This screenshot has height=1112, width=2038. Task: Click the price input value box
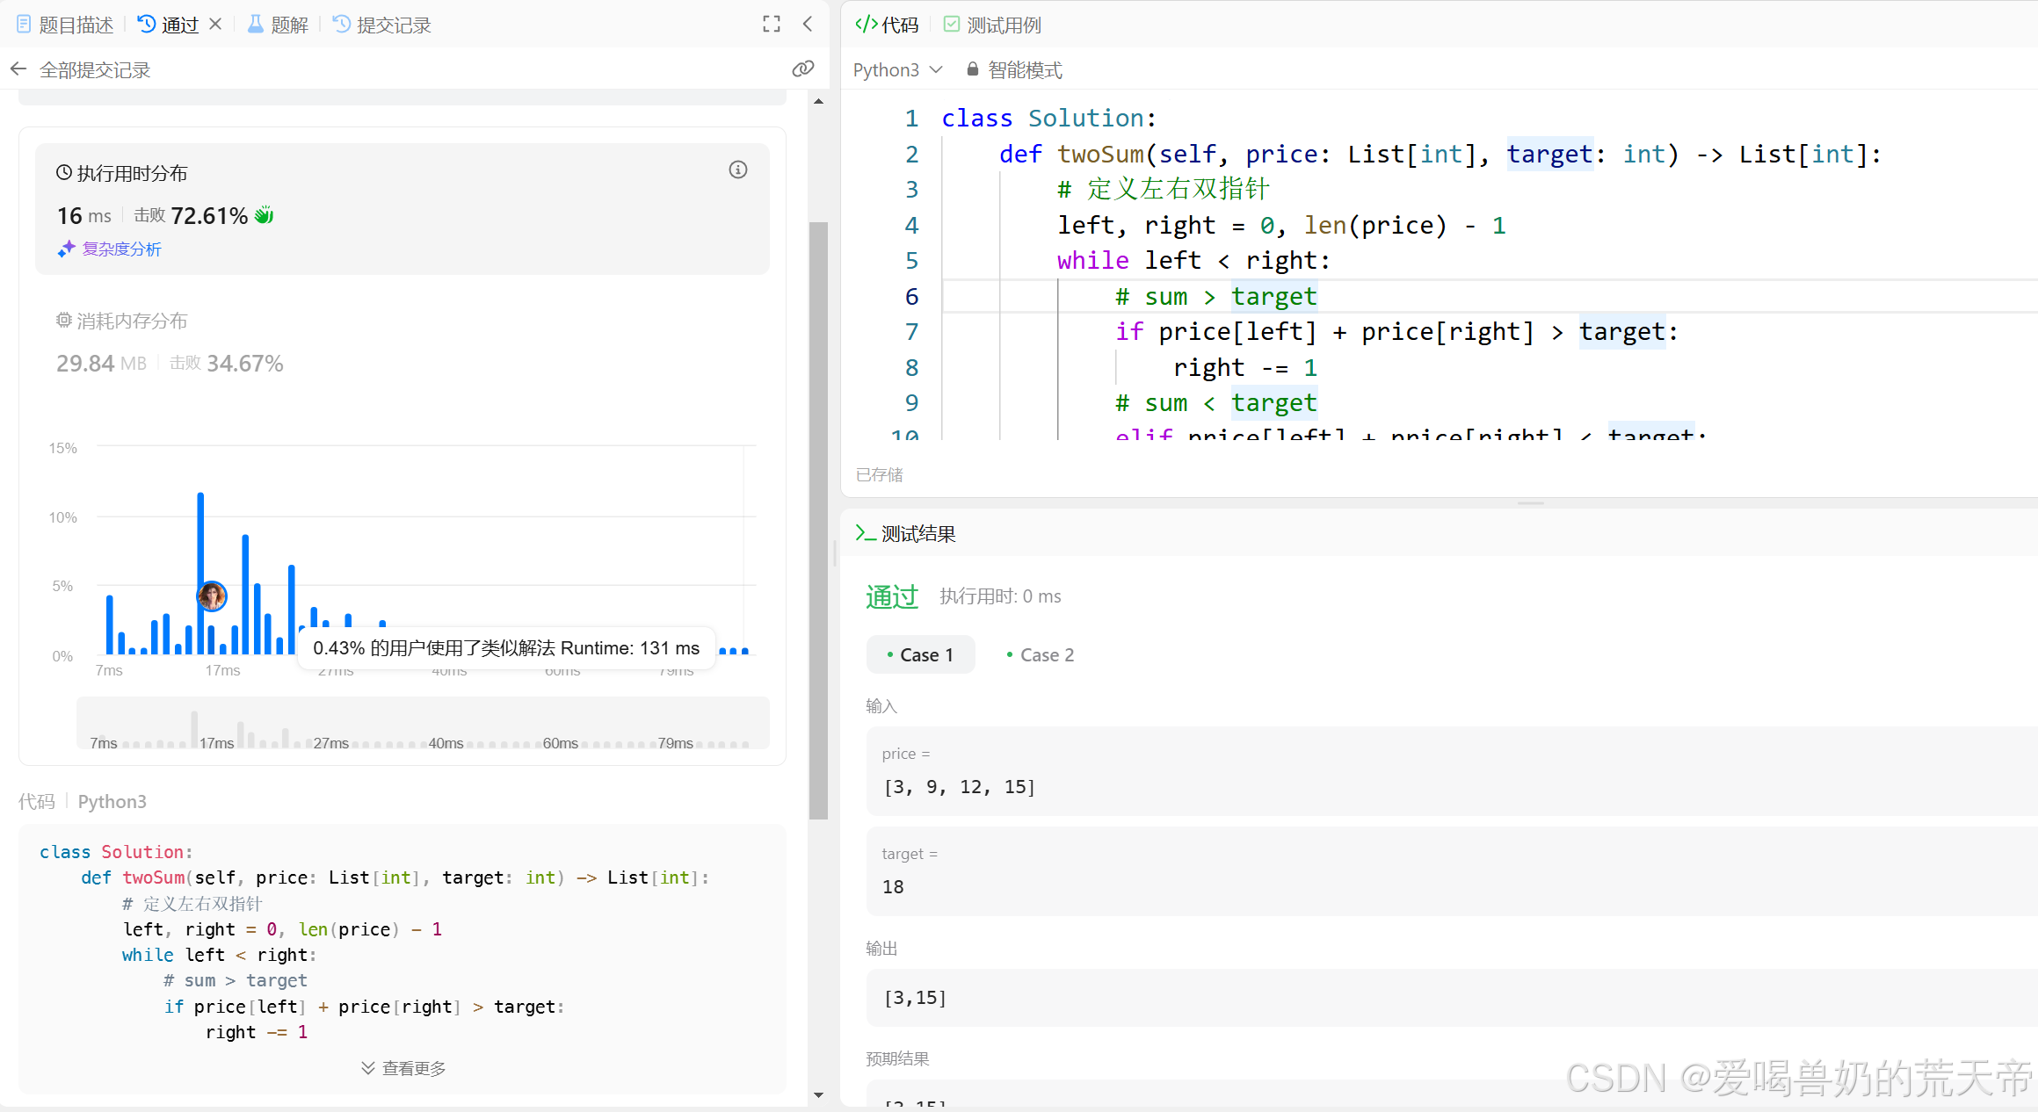pyautogui.click(x=1451, y=770)
